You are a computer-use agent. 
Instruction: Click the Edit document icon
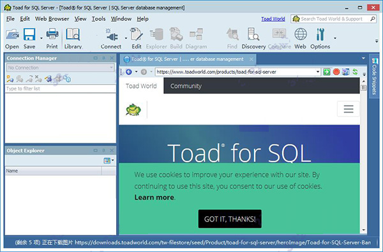[137, 34]
